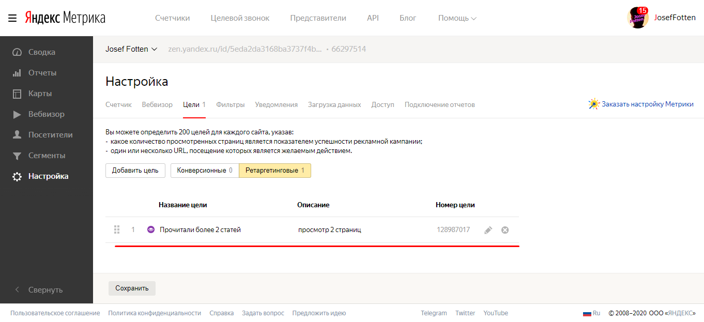
Task: Go to Сегменты in the sidebar
Action: pos(47,156)
